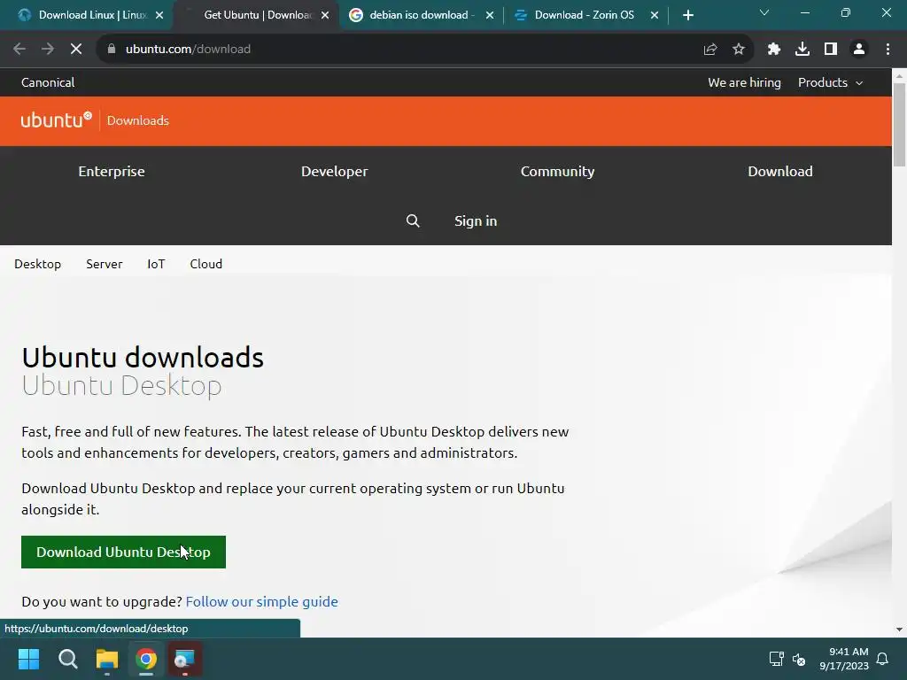This screenshot has width=907, height=680.
Task: Open File Explorer from the taskbar
Action: point(107,659)
